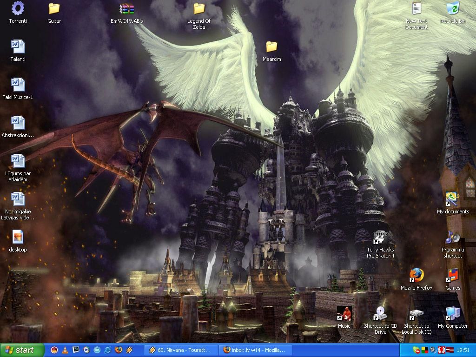Open the volume speaker tray icon
Screen dimensions: 476x357
point(432,350)
